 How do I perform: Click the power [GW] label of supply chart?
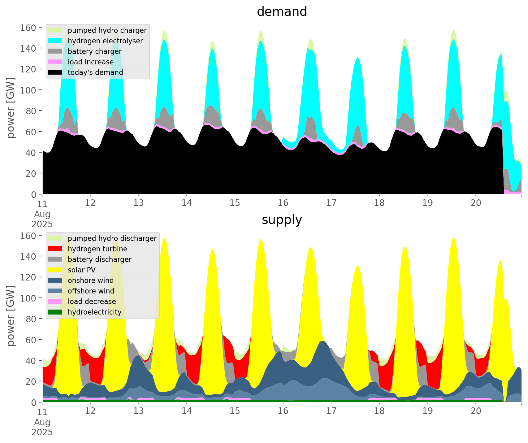click(11, 316)
